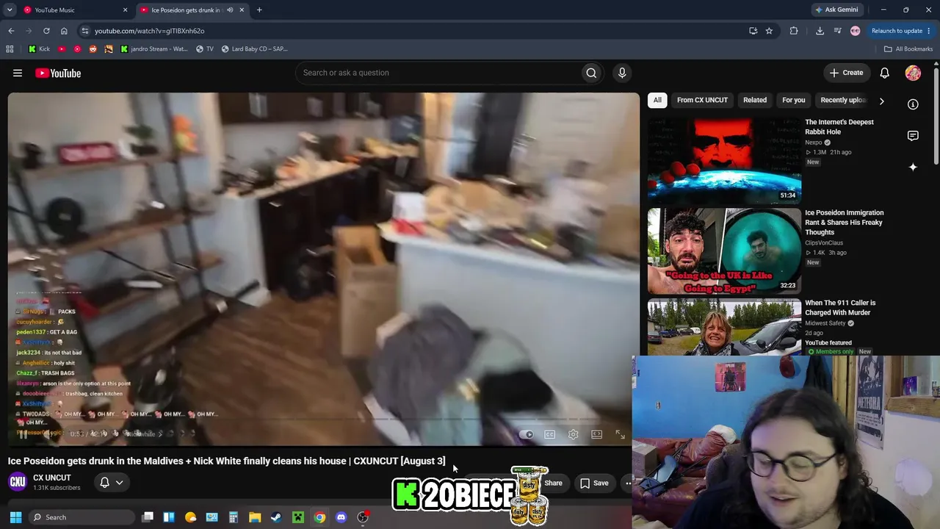This screenshot has height=529, width=940.
Task: Open the video info panel icon
Action: pos(913,104)
